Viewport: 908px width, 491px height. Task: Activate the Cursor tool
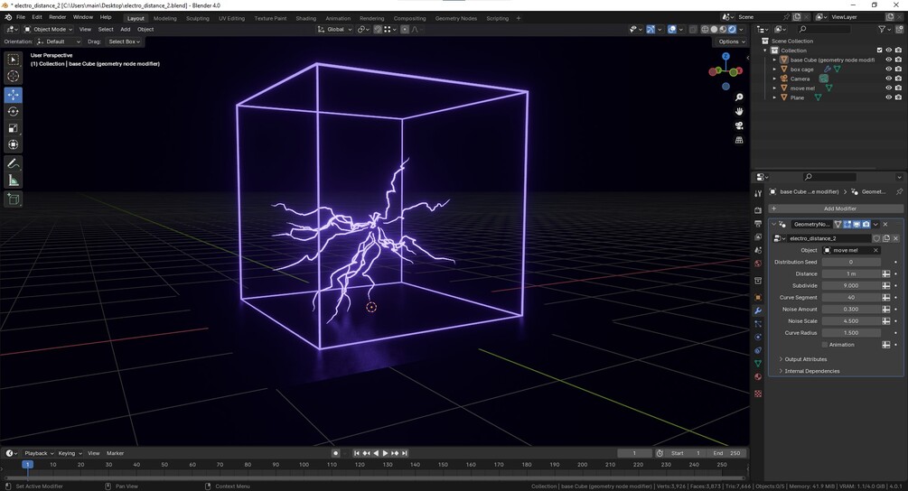[14, 76]
